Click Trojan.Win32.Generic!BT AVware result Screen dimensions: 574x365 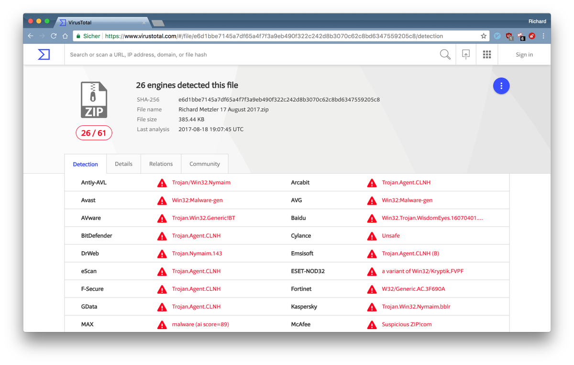[204, 218]
